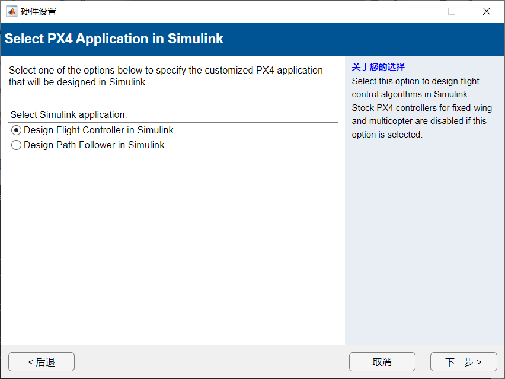Click the MATLAB logo in title bar
Viewport: 505px width, 379px height.
coord(12,11)
